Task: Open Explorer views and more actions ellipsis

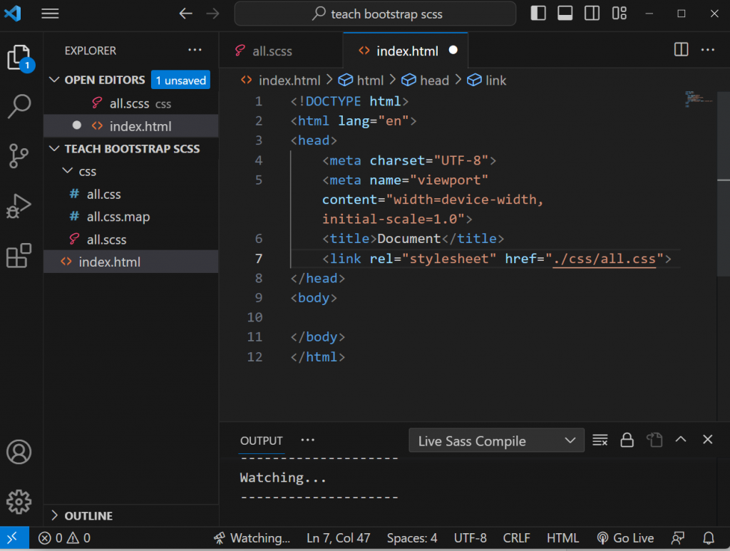Action: [x=195, y=50]
